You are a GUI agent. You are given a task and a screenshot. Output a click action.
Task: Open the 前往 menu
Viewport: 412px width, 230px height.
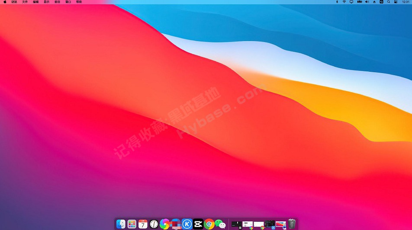coord(57,2)
